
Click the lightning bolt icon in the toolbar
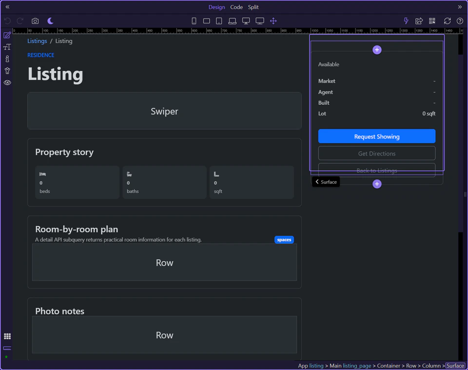[x=406, y=21]
